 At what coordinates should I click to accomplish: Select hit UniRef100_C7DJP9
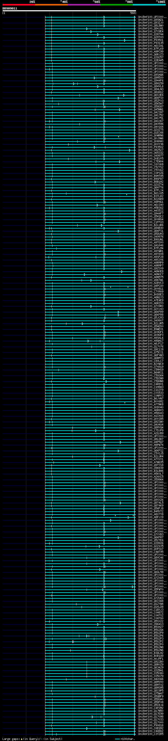(x=151, y=430)
